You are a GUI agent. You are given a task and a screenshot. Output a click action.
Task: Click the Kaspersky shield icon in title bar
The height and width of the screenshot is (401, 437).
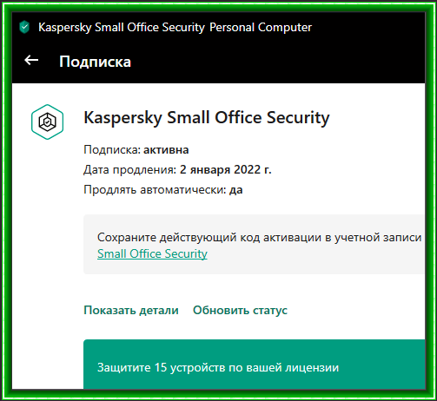[x=24, y=27]
